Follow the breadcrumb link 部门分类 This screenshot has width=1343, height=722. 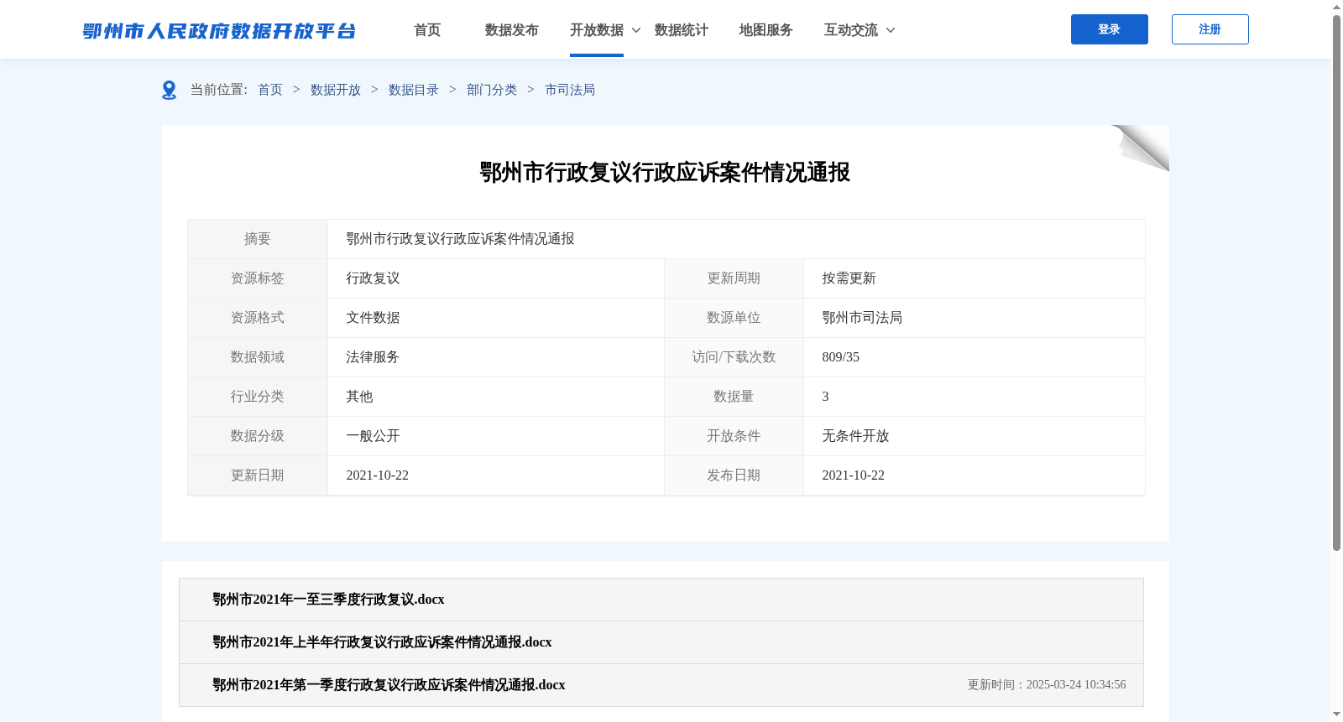(x=492, y=90)
